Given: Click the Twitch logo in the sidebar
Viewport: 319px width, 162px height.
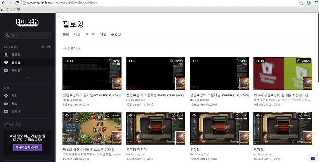Looking at the screenshot, I should point(27,22).
